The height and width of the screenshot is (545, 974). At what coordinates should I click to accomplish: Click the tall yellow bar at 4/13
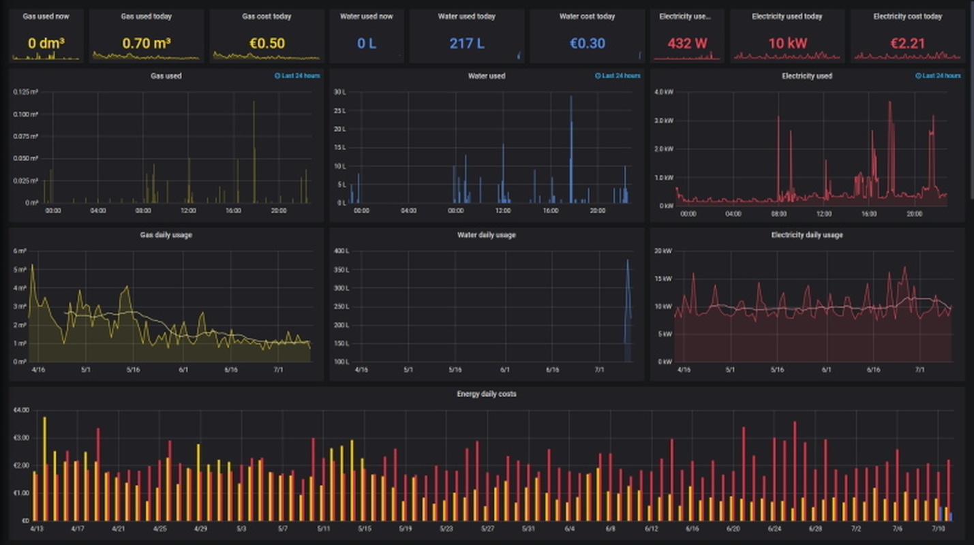[44, 469]
